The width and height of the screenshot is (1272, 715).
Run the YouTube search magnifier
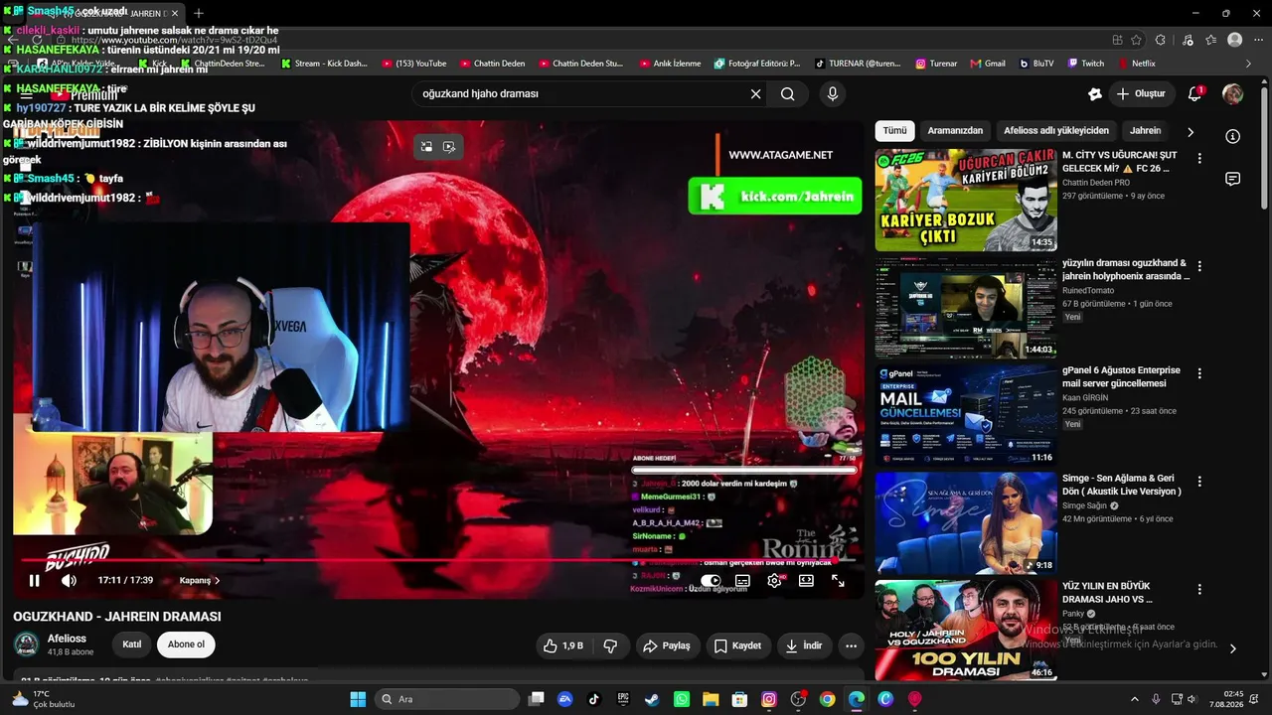pyautogui.click(x=788, y=93)
